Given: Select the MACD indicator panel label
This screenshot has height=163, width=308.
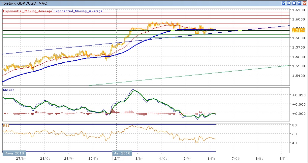Looking at the screenshot, I should pyautogui.click(x=8, y=90).
